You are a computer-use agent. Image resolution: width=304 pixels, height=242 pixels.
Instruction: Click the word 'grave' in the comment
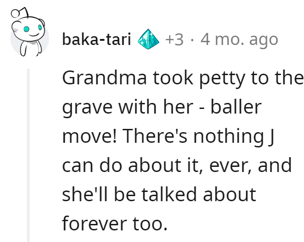tap(87, 107)
